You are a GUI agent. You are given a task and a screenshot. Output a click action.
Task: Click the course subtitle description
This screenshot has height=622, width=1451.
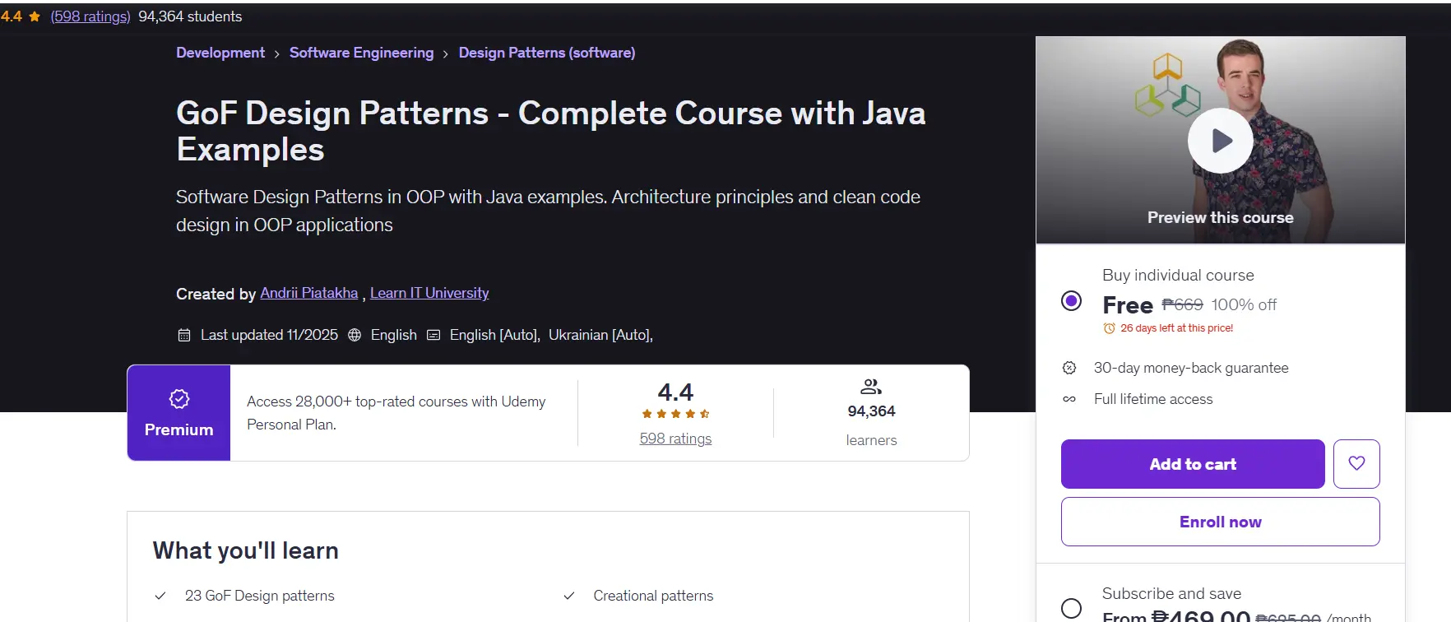pos(548,211)
